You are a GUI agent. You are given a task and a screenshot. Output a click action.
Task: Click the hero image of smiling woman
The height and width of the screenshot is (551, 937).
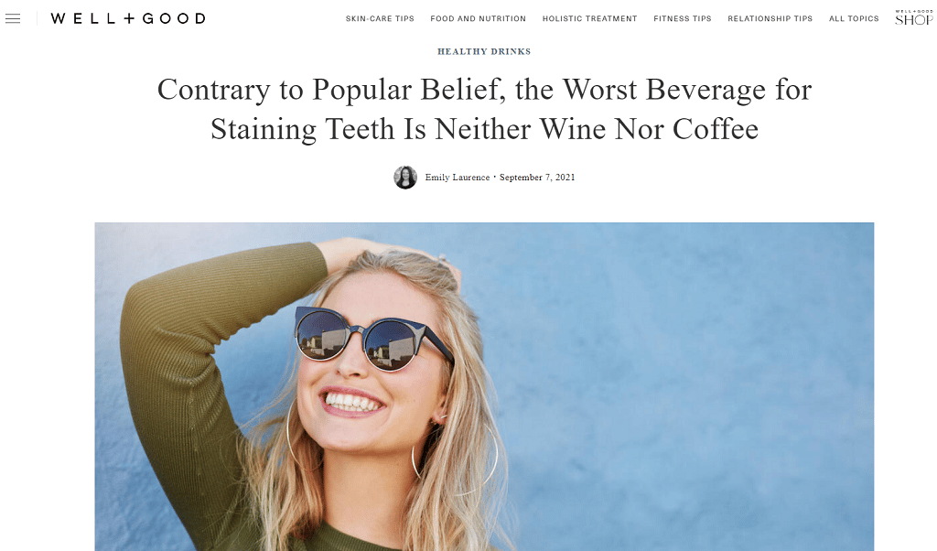click(x=484, y=386)
